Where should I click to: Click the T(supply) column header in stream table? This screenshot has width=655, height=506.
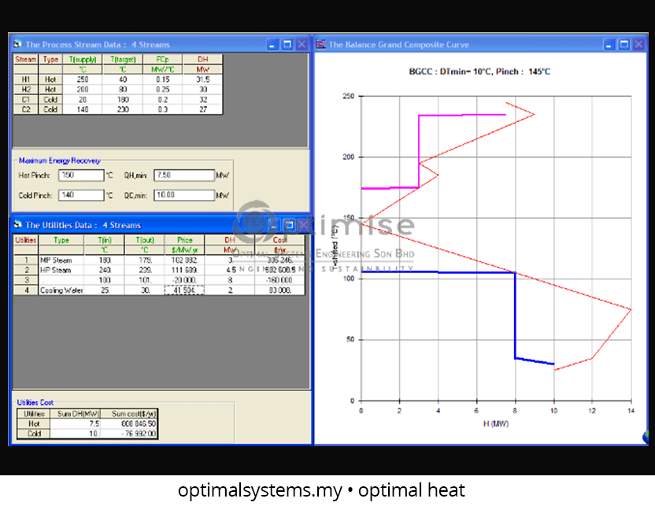pyautogui.click(x=82, y=60)
